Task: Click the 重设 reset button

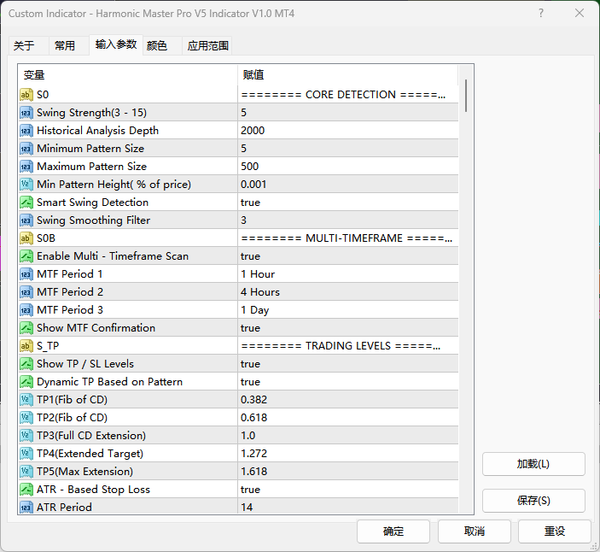Action: click(x=555, y=531)
